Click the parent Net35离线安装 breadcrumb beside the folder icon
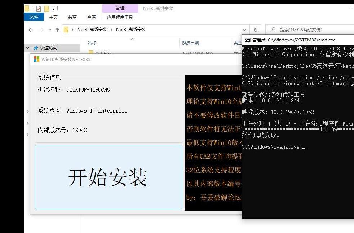This screenshot has width=354, height=233. click(x=92, y=30)
